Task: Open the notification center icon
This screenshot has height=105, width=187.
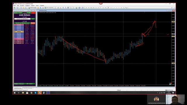Action: coord(173,93)
